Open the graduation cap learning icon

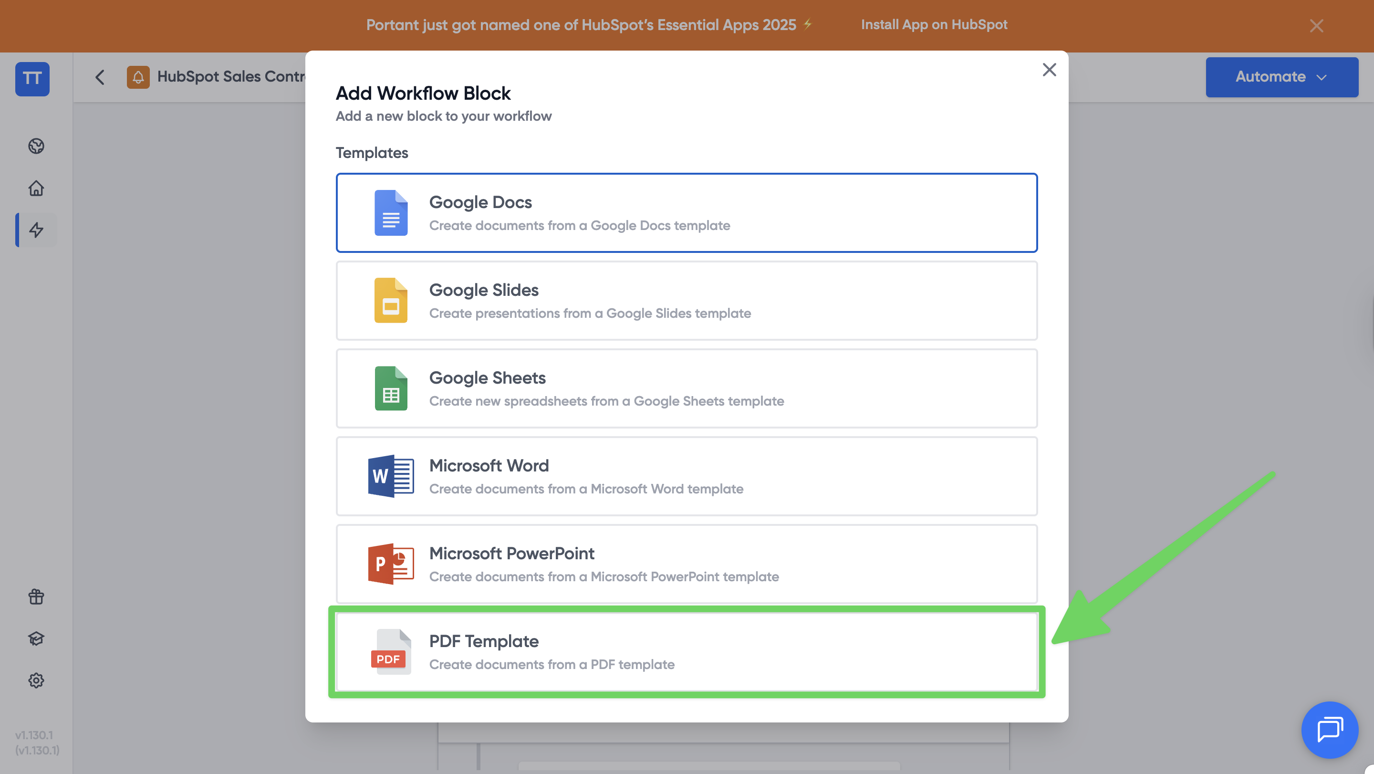click(x=36, y=638)
